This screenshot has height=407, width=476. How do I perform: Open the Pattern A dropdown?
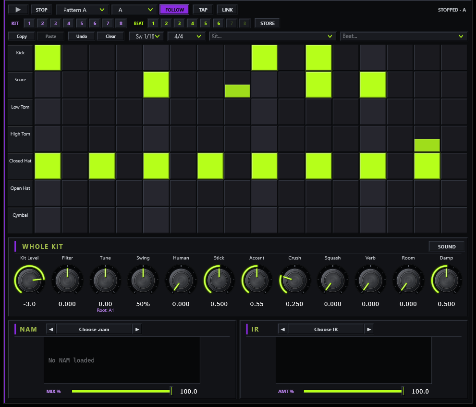pyautogui.click(x=83, y=10)
